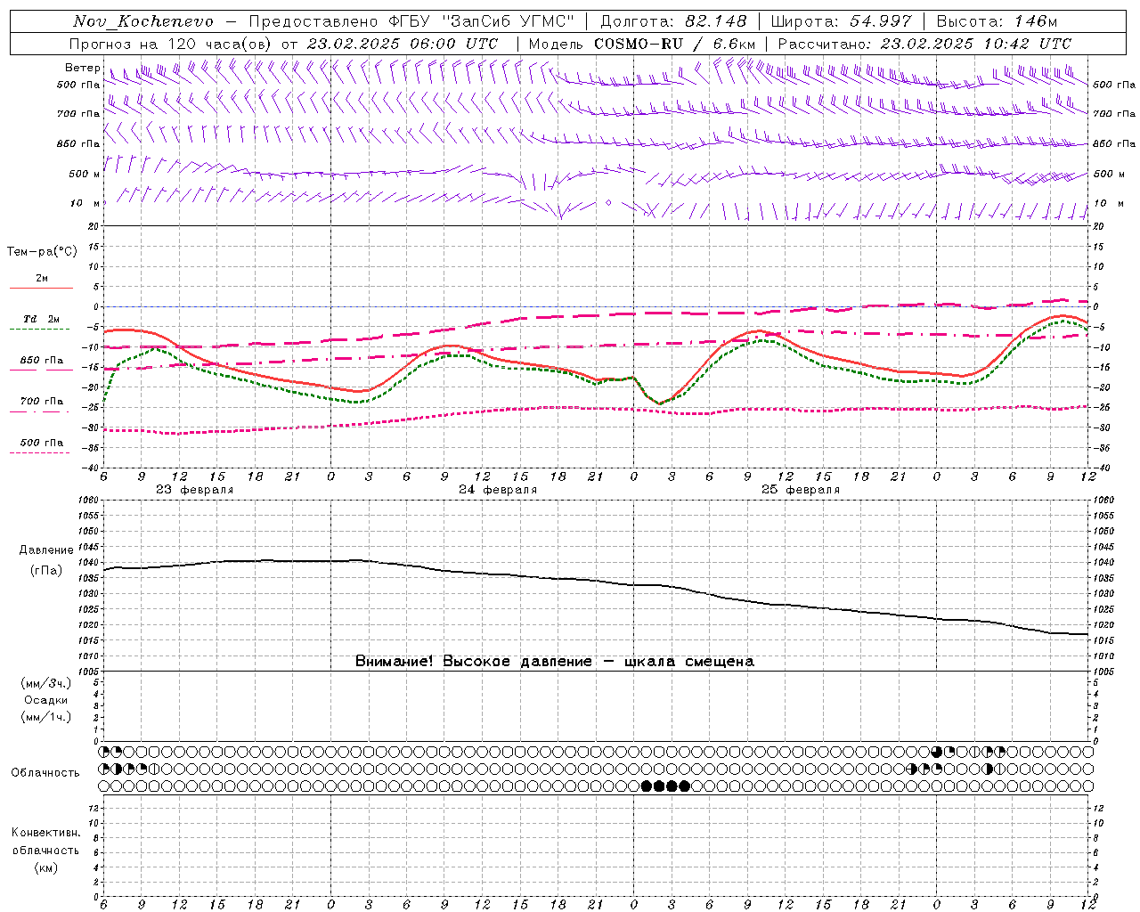Click the Nov_Kochenevo station title
The image size is (1140, 912).
143,21
